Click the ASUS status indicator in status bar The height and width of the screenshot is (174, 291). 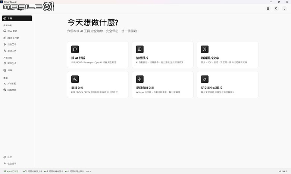click(x=11, y=171)
